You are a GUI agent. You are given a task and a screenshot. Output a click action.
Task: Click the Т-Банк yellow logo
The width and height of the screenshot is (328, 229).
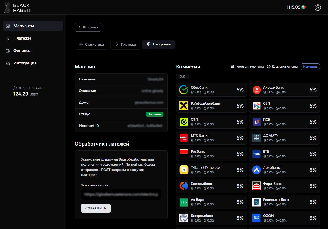184,170
